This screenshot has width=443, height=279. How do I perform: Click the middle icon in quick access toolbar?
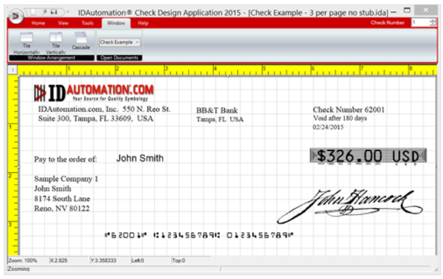(44, 12)
